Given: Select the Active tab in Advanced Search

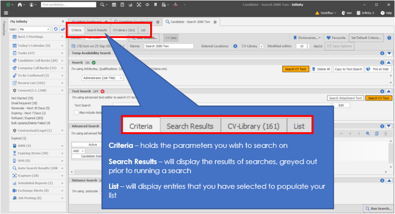Looking at the screenshot, I should click(92, 144).
